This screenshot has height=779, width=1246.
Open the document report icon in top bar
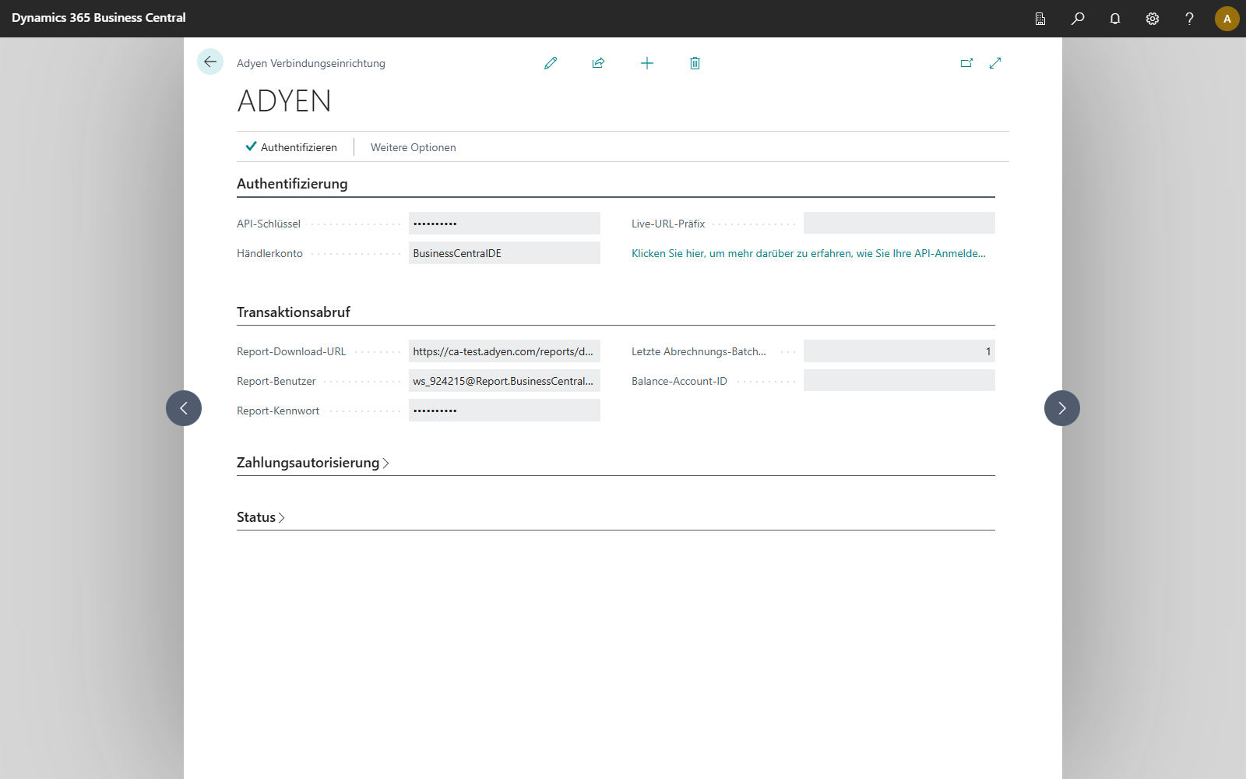(1040, 19)
